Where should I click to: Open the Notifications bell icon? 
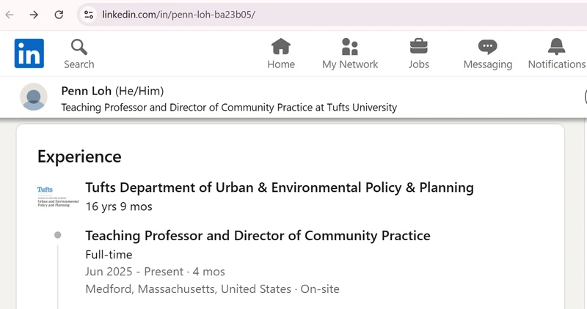[x=556, y=47]
